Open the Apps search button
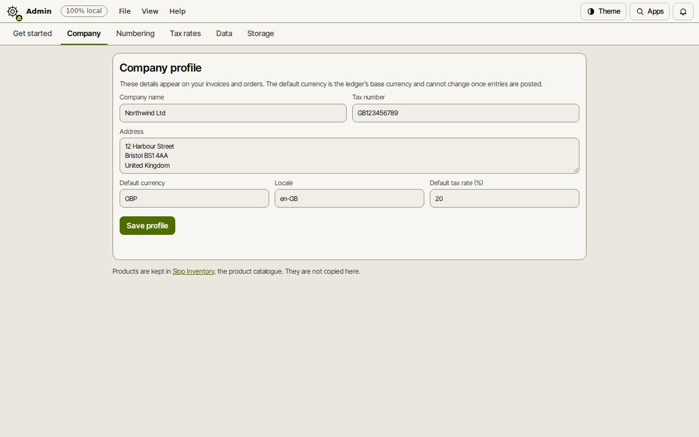699x437 pixels. 649,11
